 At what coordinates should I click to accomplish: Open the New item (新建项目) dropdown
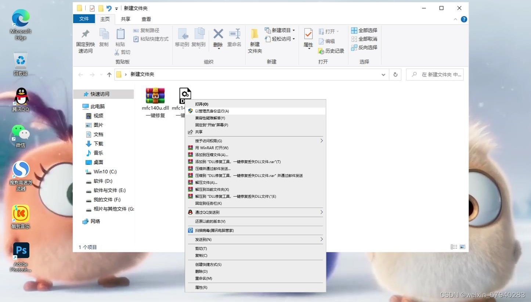(x=280, y=30)
